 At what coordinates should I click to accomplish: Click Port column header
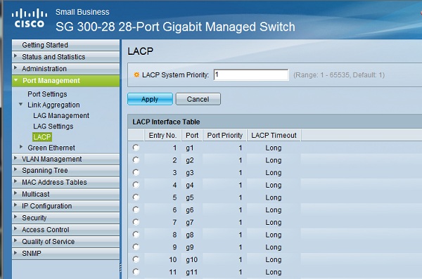click(192, 136)
